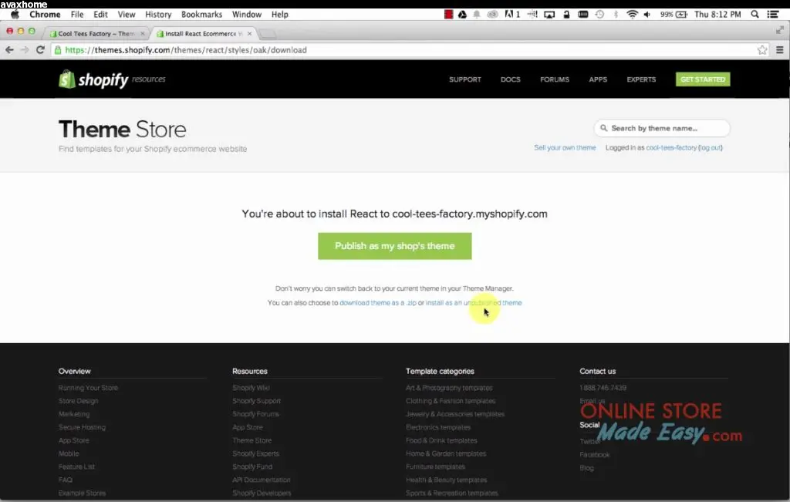This screenshot has height=502, width=790.
Task: Click the Bluetooth menu bar icon
Action: (x=616, y=14)
